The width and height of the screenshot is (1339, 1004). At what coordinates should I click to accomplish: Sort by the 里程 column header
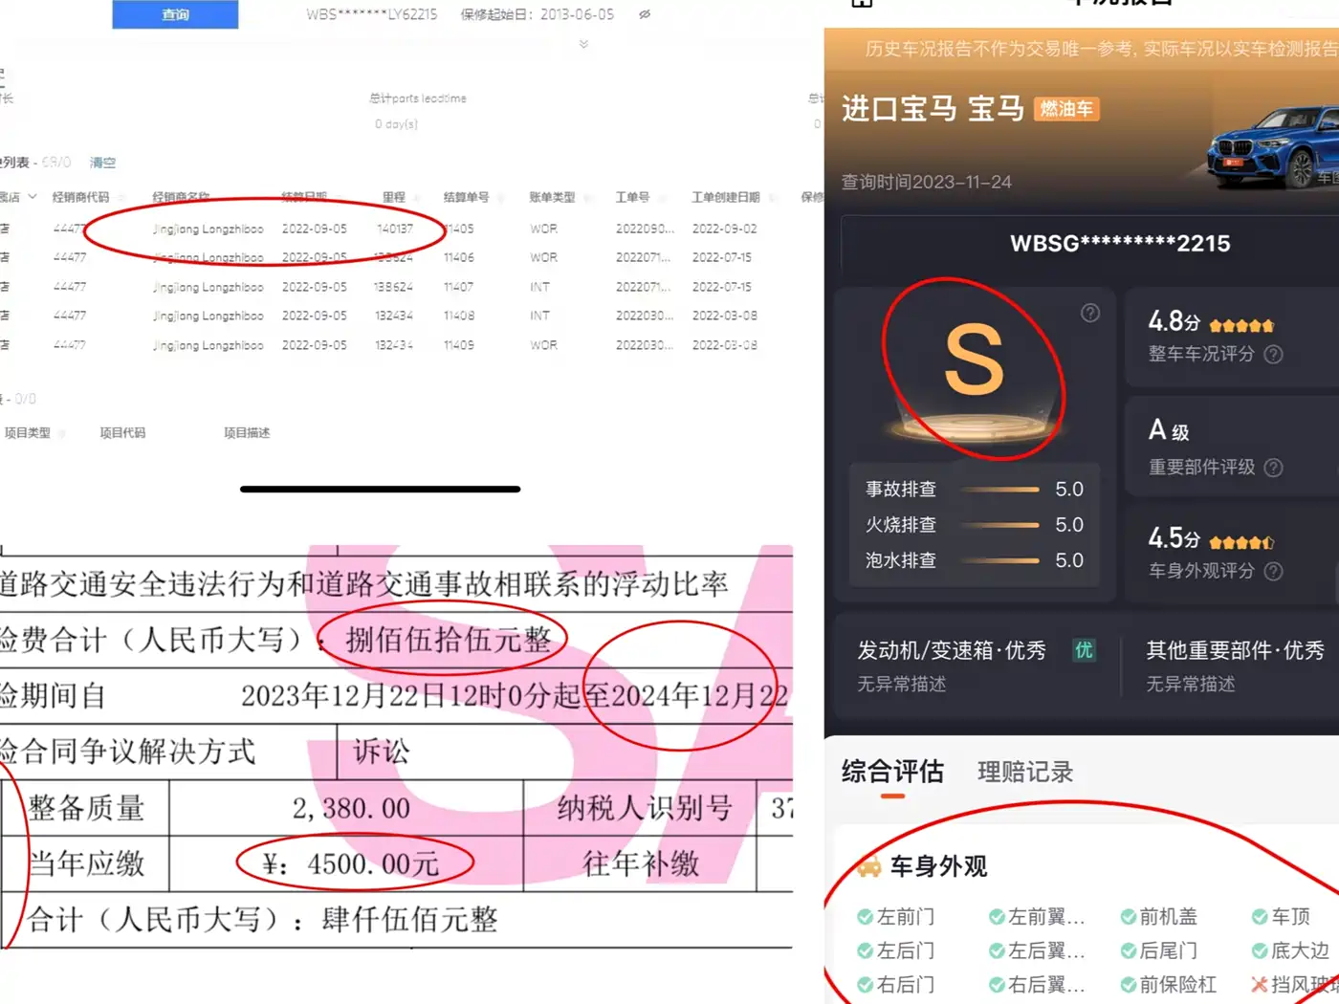click(394, 197)
